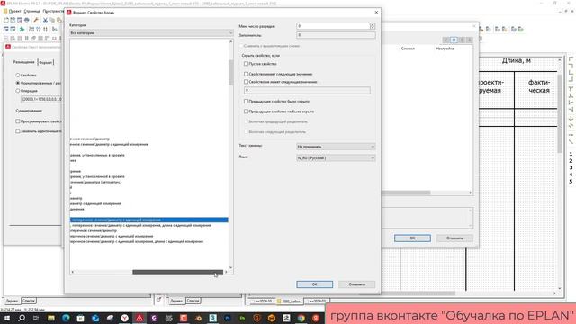The height and width of the screenshot is (324, 576).
Task: Click the wrench settings icon in main toolbar
Action: click(36, 20)
